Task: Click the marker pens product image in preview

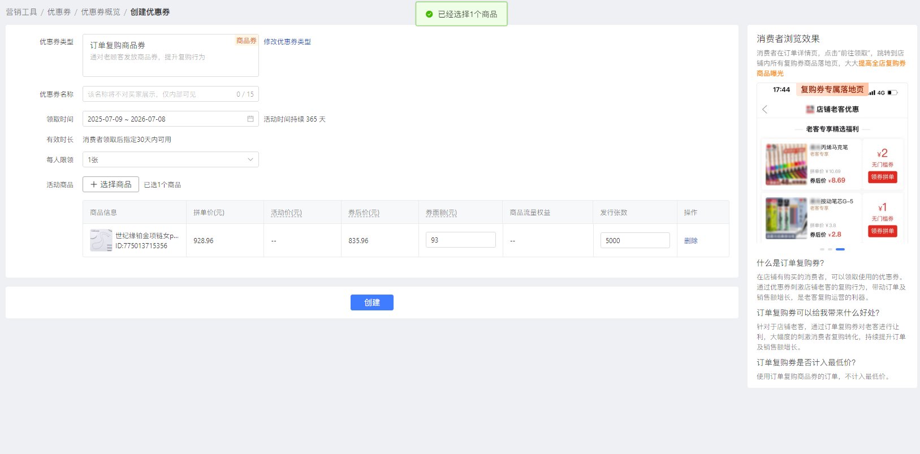Action: pyautogui.click(x=786, y=164)
